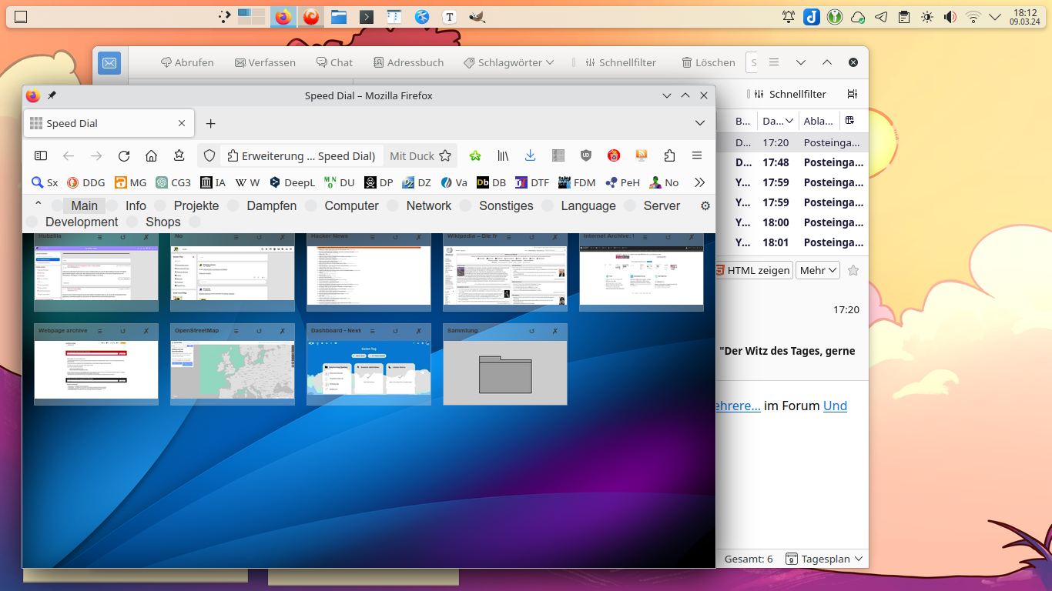Reload the Speed Dial page
Image resolution: width=1052 pixels, height=591 pixels.
pyautogui.click(x=123, y=156)
